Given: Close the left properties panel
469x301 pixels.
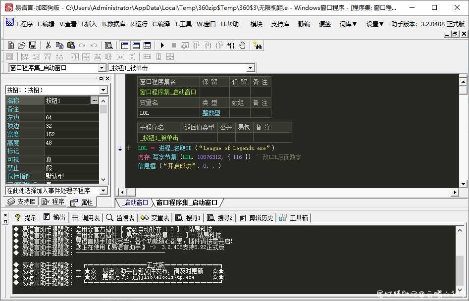Looking at the screenshot, I should [x=107, y=78].
